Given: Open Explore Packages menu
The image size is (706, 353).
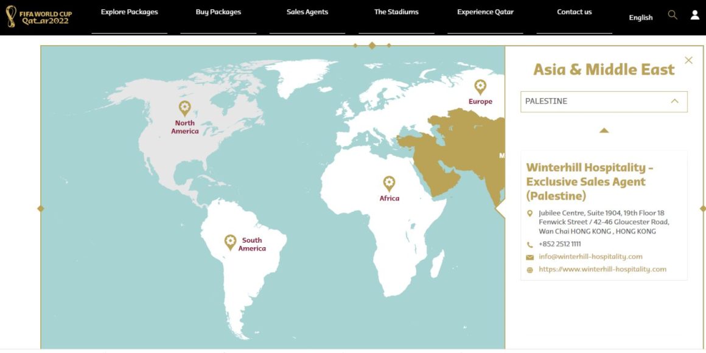Looking at the screenshot, I should point(129,12).
